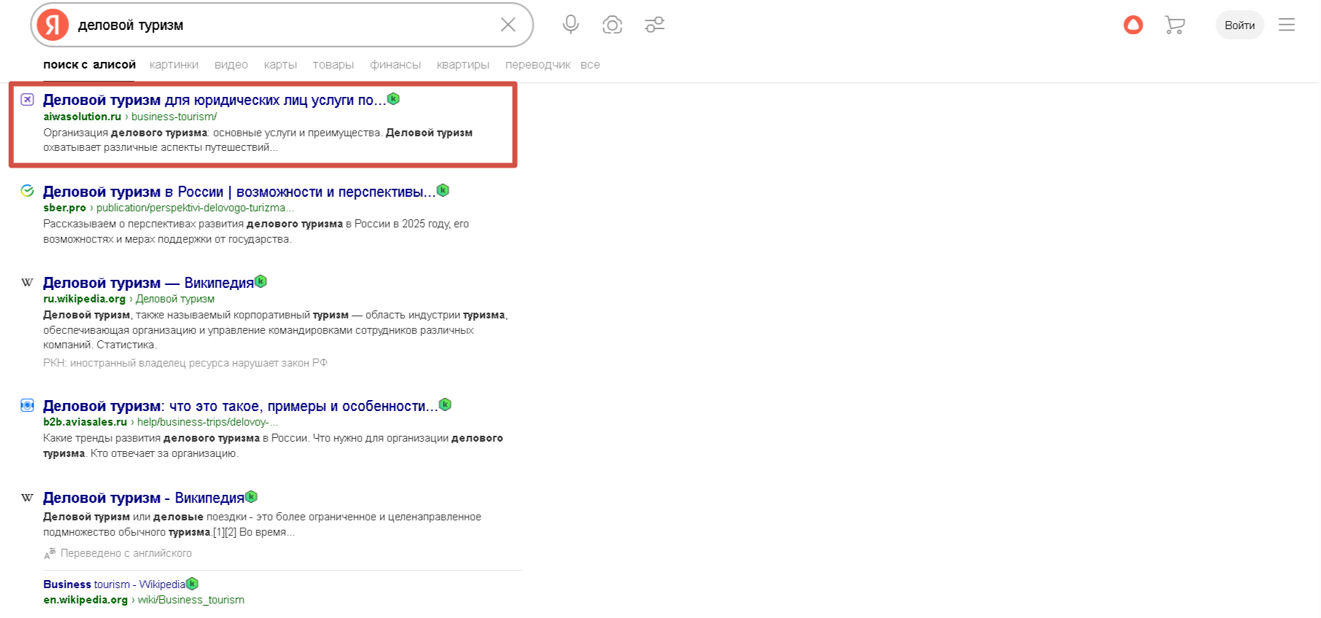This screenshot has width=1321, height=618.
Task: Switch to товары tab
Action: 333,65
